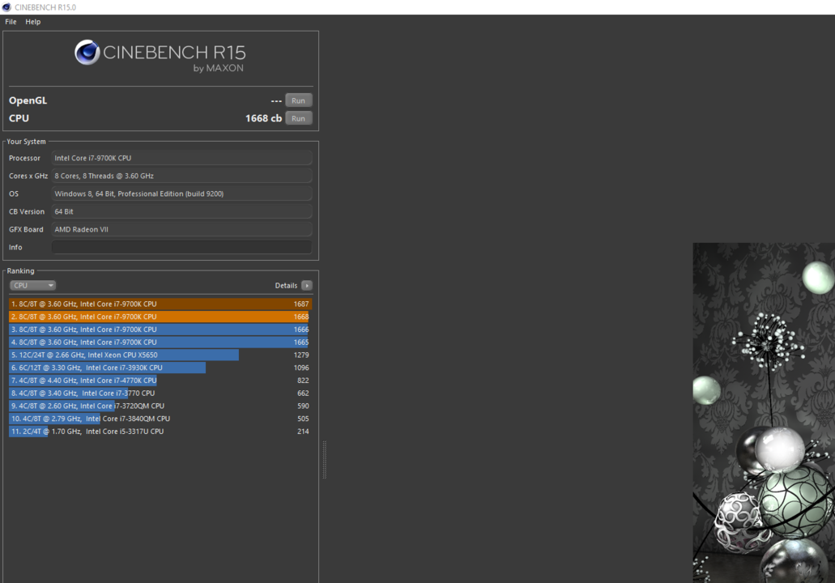The width and height of the screenshot is (835, 583).
Task: Select ranking row 2 with score 1668
Action: point(160,317)
